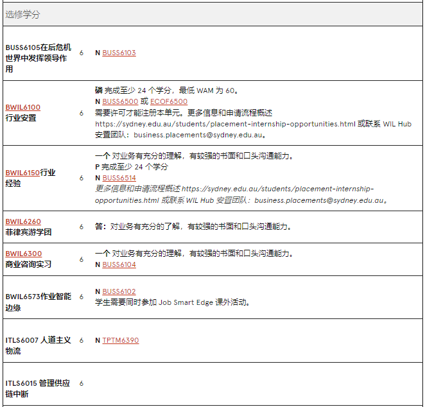Click the Job Smart Edge 课外活动 note
This screenshot has height=407, width=425.
tap(172, 302)
